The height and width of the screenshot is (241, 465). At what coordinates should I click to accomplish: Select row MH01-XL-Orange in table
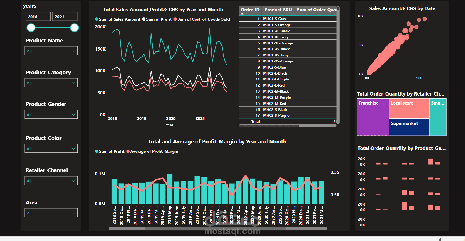(x=287, y=43)
